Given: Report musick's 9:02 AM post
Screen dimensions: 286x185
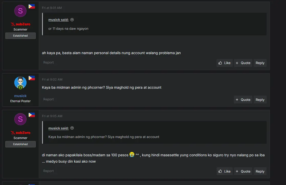Looking at the screenshot, I should tap(48, 99).
